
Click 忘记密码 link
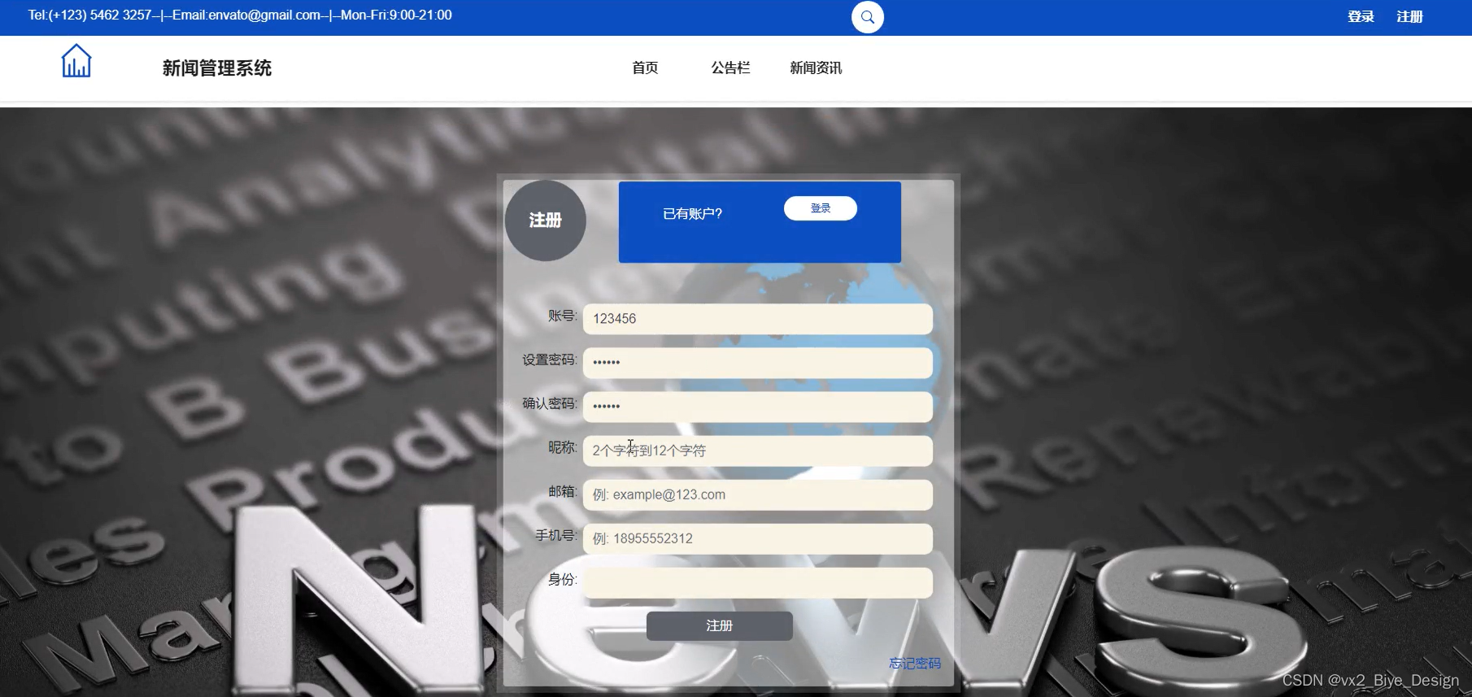click(915, 664)
